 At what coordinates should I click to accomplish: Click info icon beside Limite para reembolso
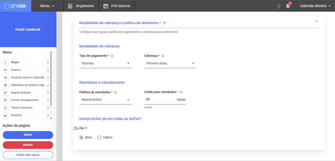tap(181, 92)
